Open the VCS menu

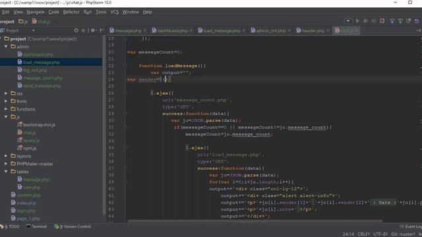click(x=114, y=12)
